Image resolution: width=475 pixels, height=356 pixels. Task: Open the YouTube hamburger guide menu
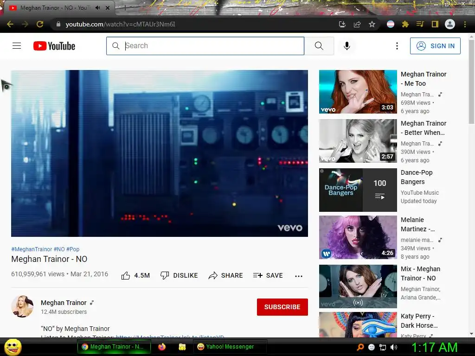coord(17,46)
